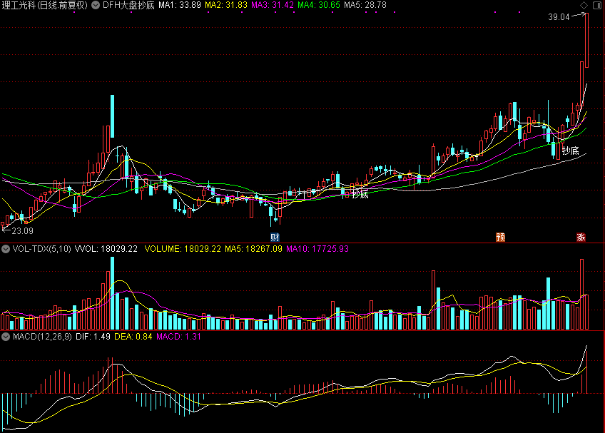Click the DIF: 1.49 value

(x=93, y=337)
